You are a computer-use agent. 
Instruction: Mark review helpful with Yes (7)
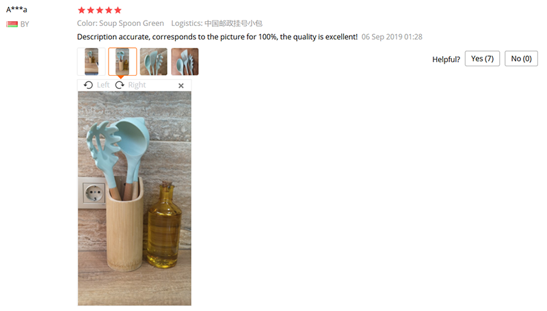[482, 59]
